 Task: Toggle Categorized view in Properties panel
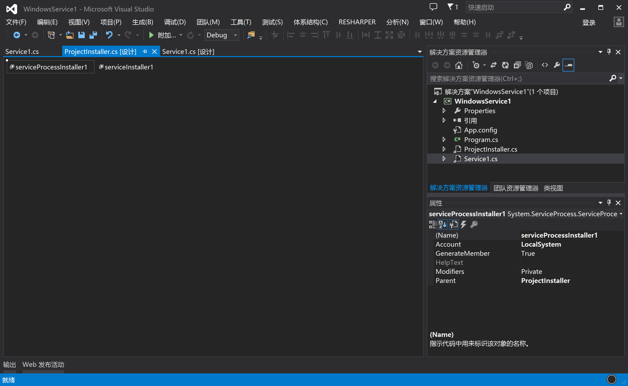pos(432,224)
